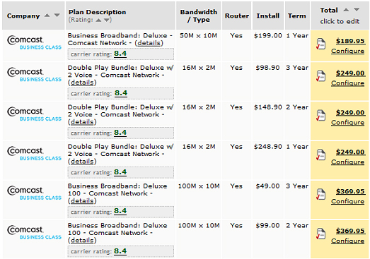Sort Rating descending with down arrow
Viewport: 370px width, 259px height.
click(107, 20)
